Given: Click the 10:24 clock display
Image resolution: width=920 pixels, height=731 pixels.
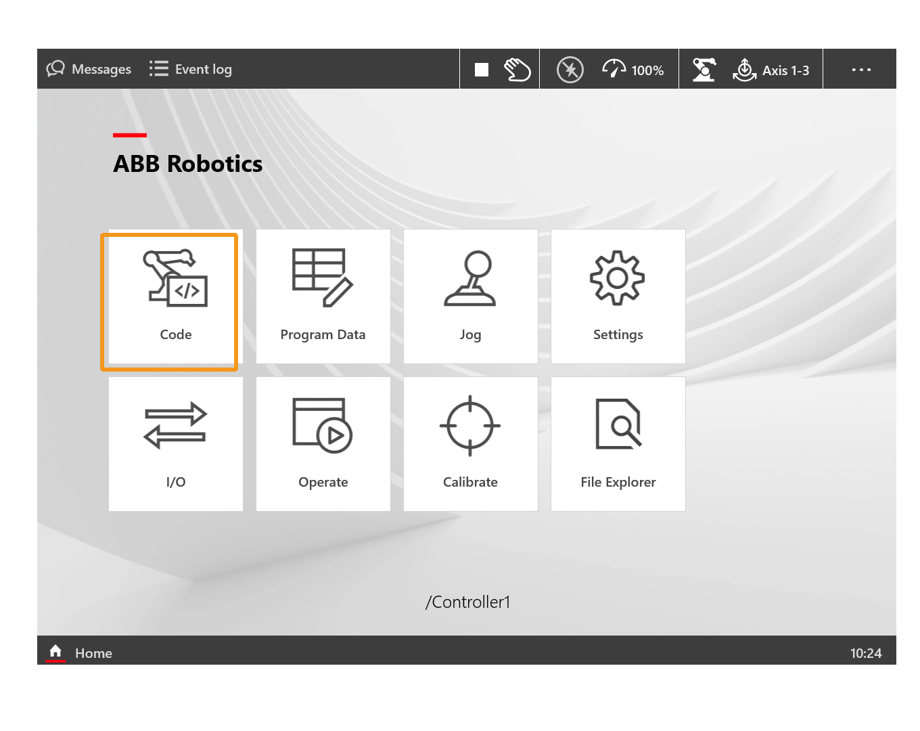Looking at the screenshot, I should (865, 653).
